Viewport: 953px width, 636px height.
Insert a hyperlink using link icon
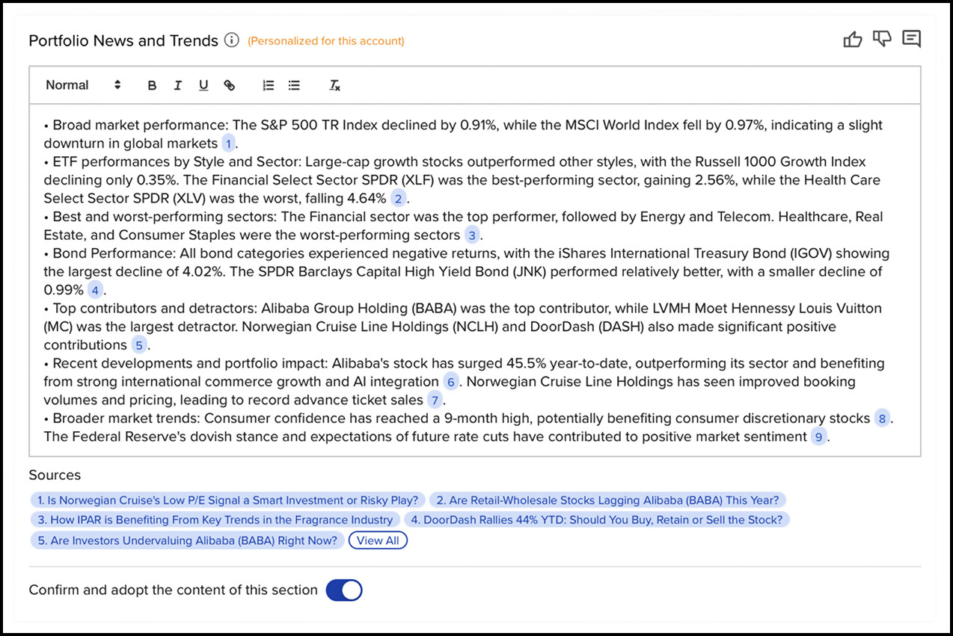(x=230, y=85)
